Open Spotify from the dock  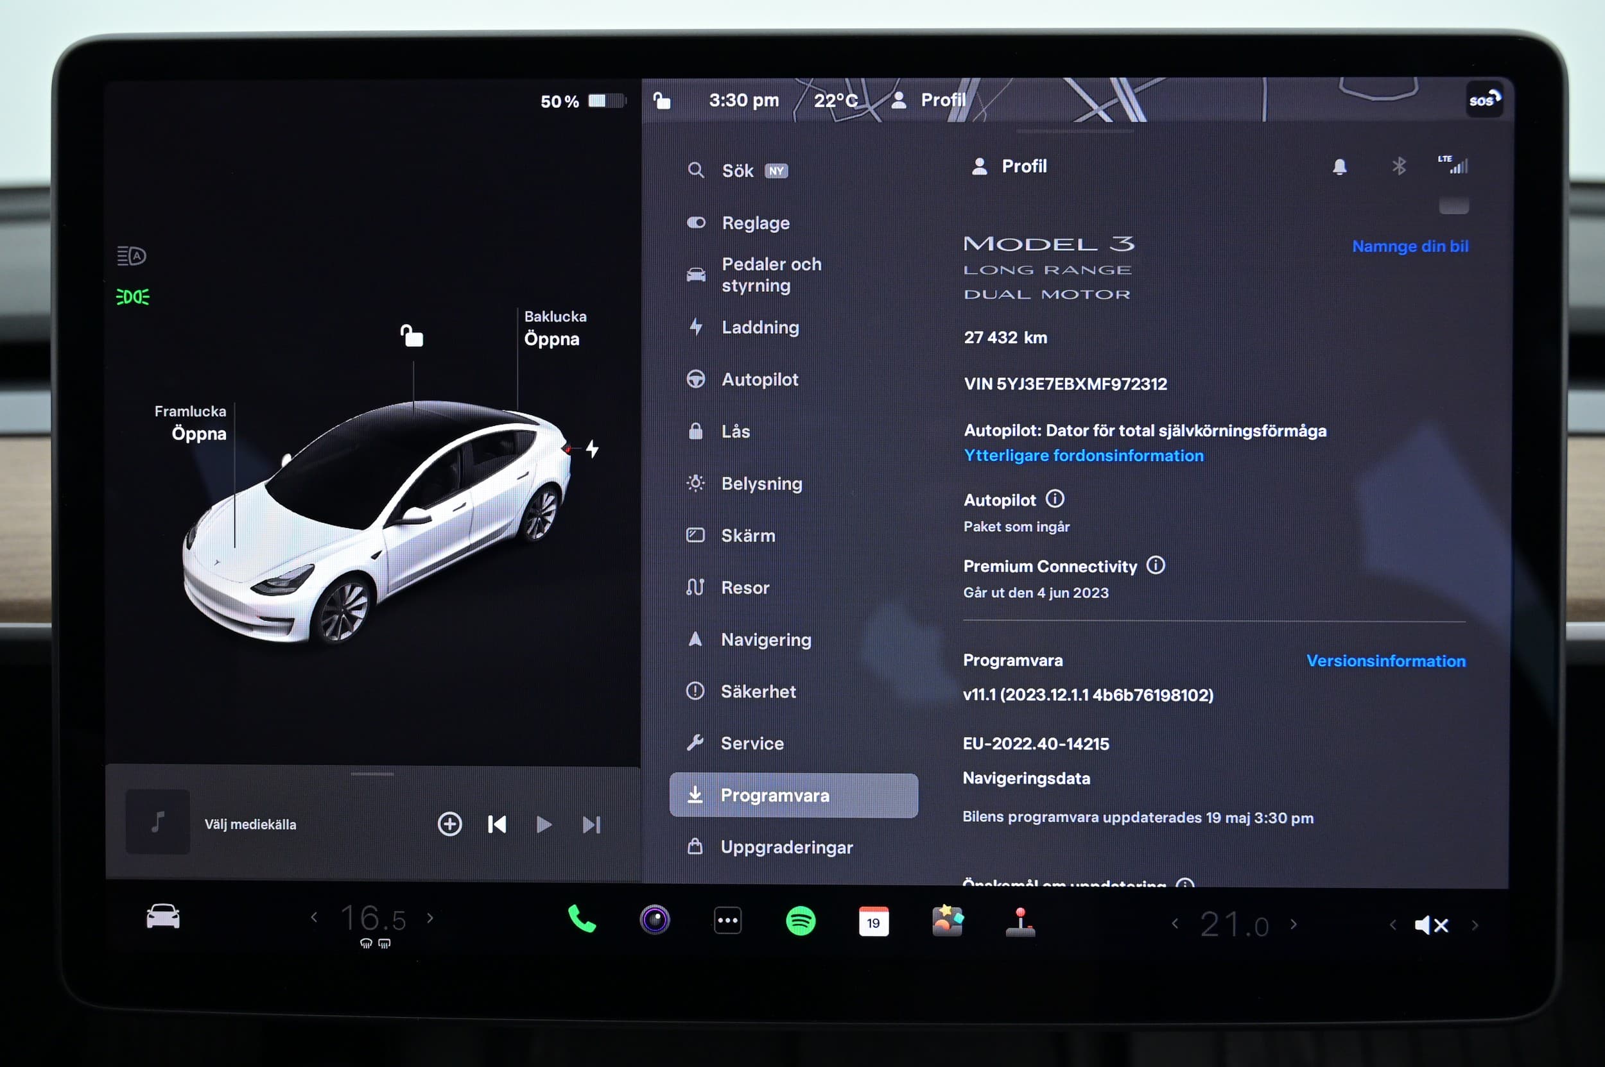click(x=800, y=921)
